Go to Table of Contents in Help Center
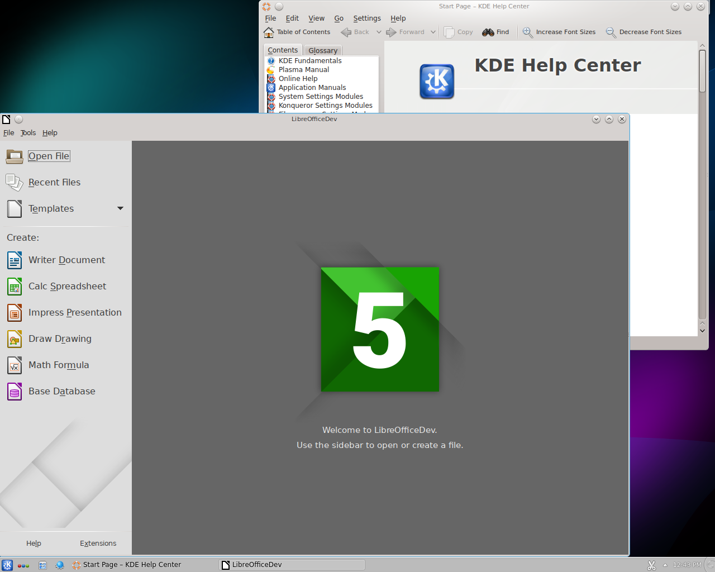This screenshot has width=715, height=572. 297,32
